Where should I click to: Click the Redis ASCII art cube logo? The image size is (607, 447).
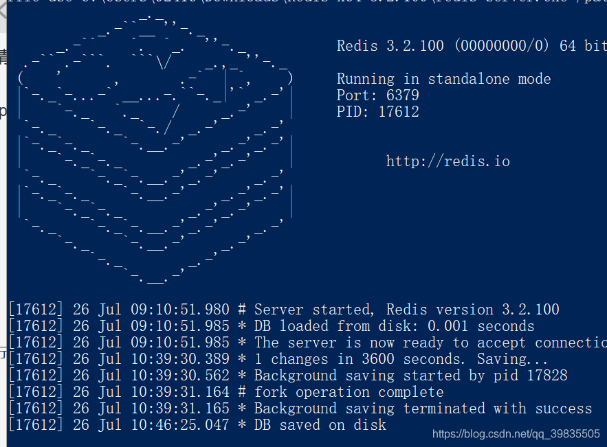pyautogui.click(x=155, y=150)
